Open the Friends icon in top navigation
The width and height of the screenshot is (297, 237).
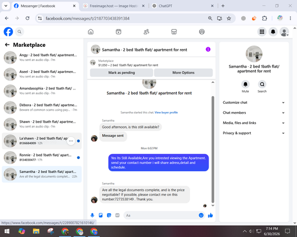146,31
